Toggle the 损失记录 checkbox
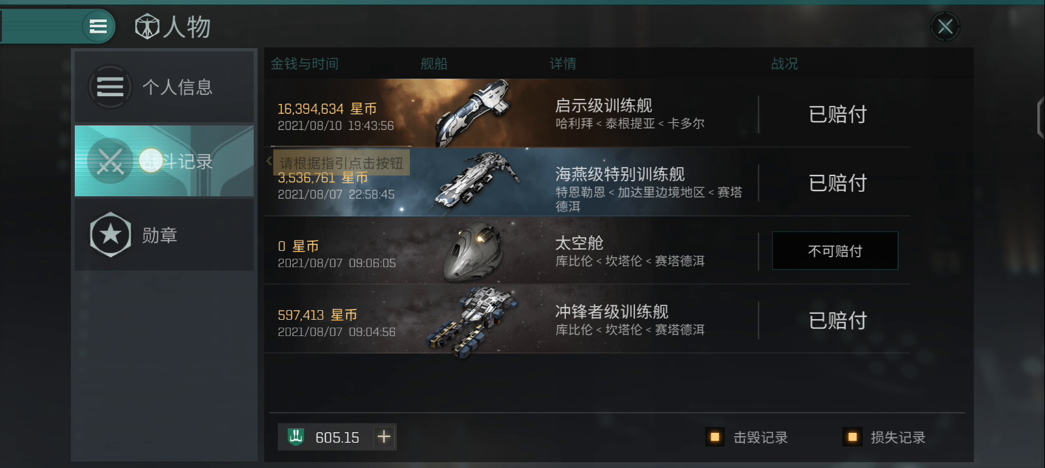The height and width of the screenshot is (468, 1045). [852, 437]
